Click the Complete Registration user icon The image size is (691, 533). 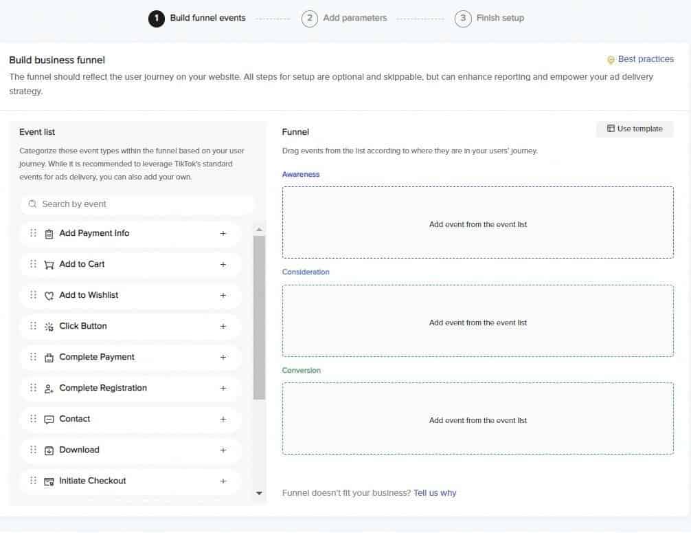[49, 389]
